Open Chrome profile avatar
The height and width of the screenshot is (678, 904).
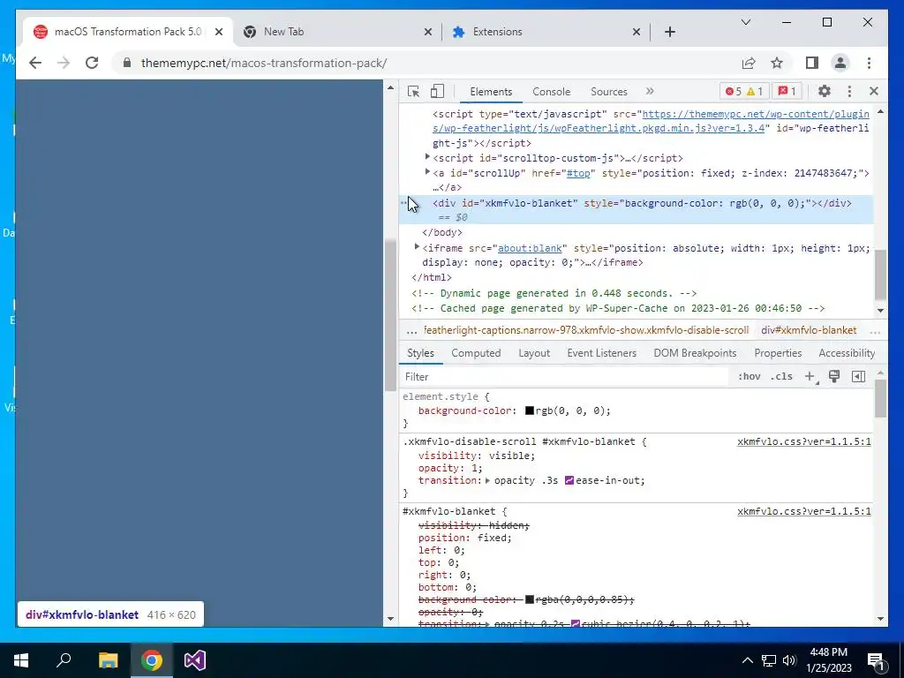tap(840, 63)
